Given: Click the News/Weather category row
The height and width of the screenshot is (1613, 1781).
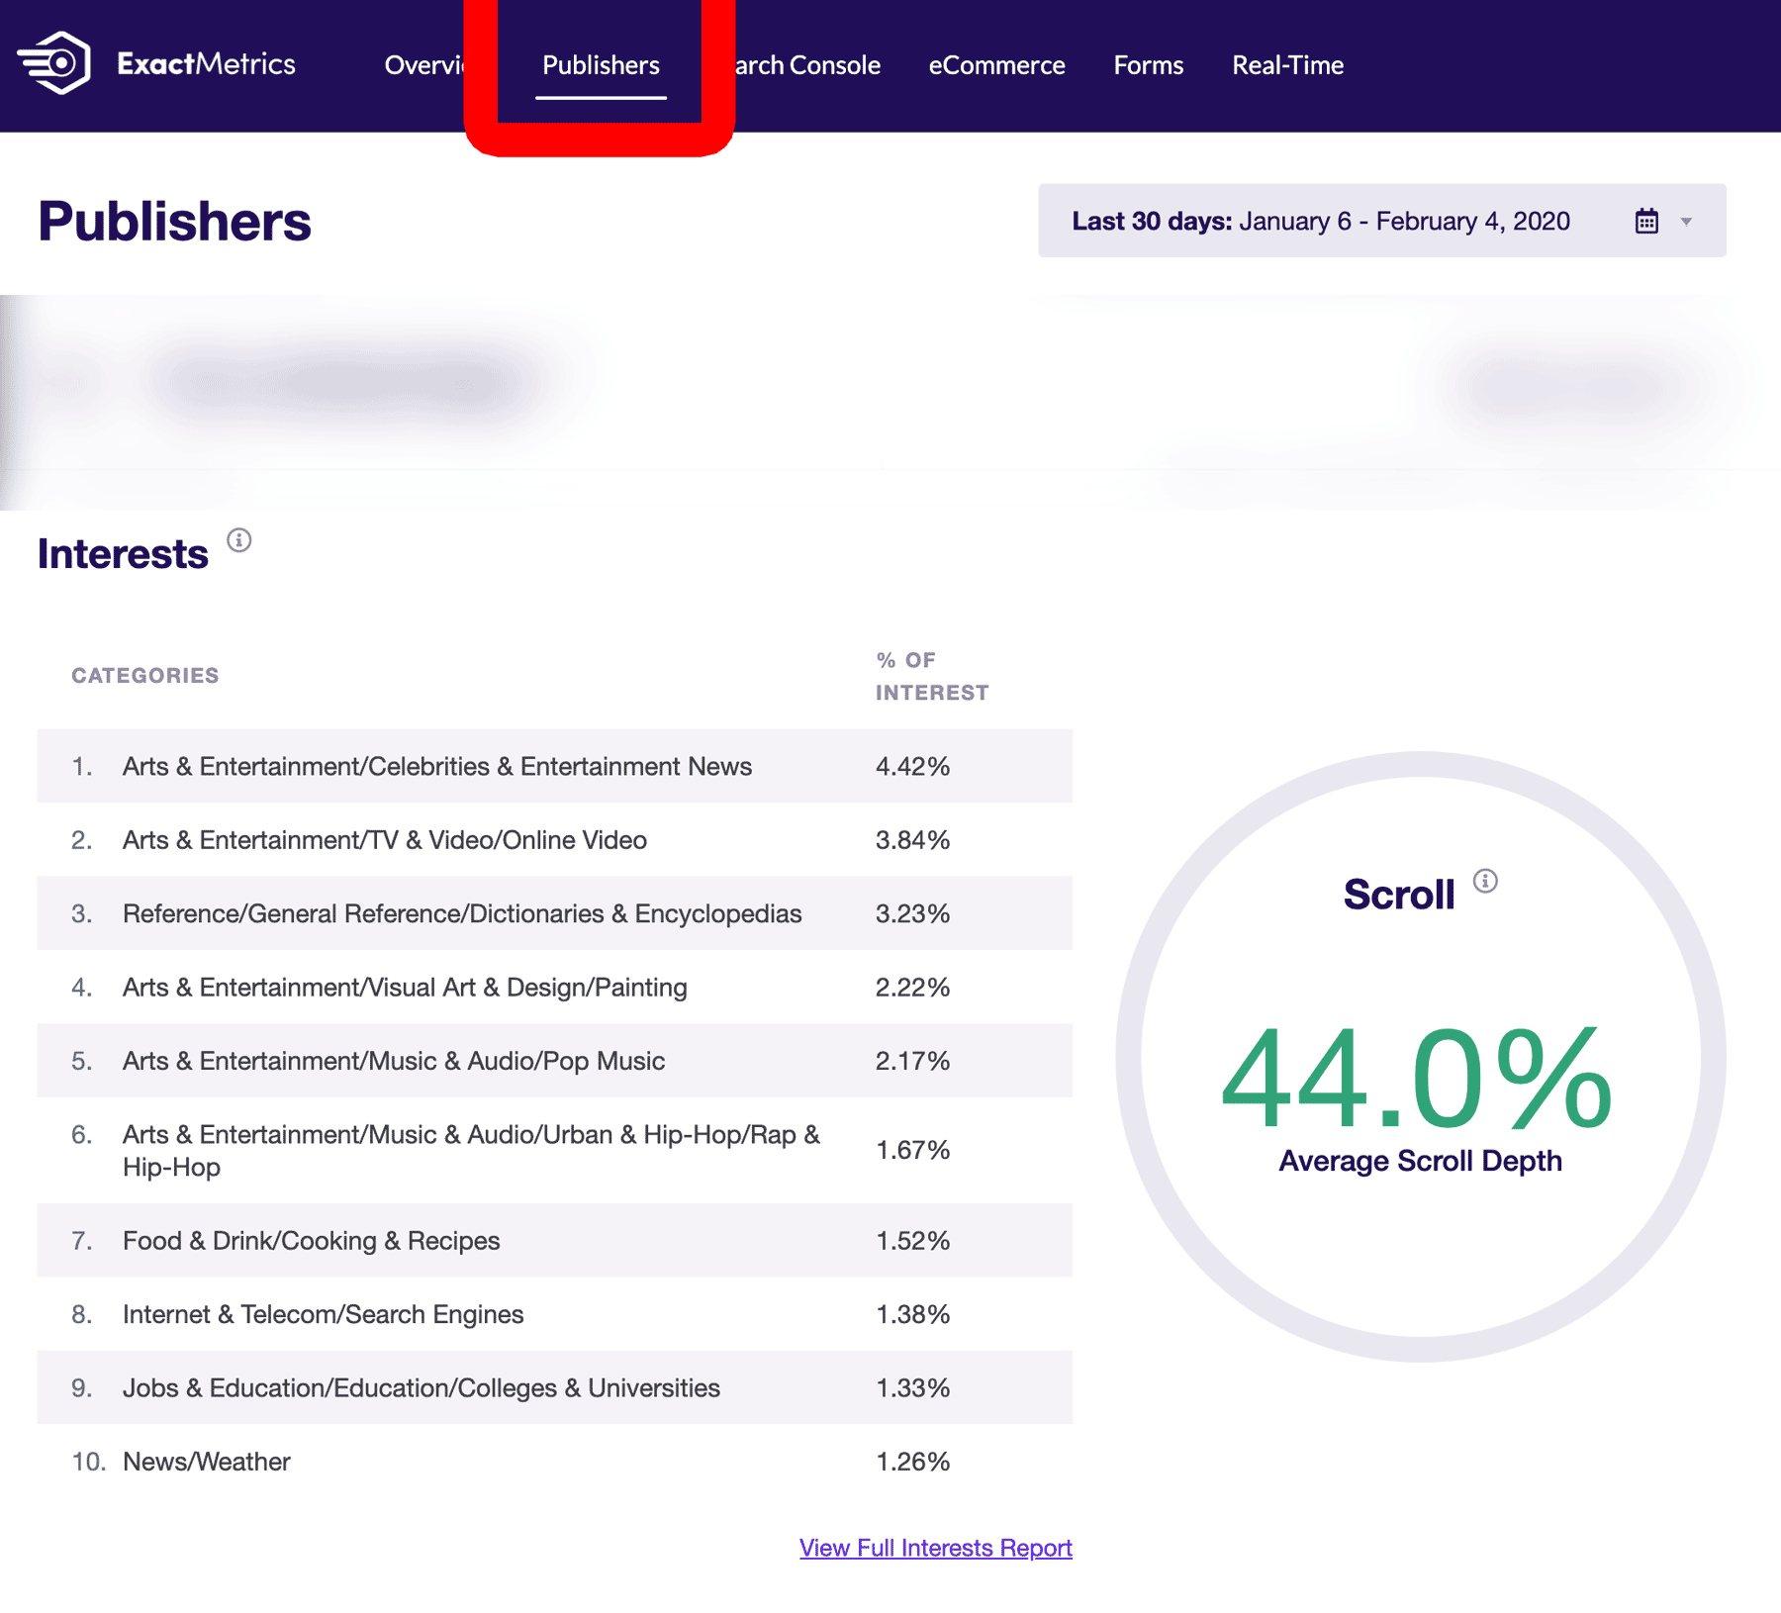Looking at the screenshot, I should click(554, 1462).
